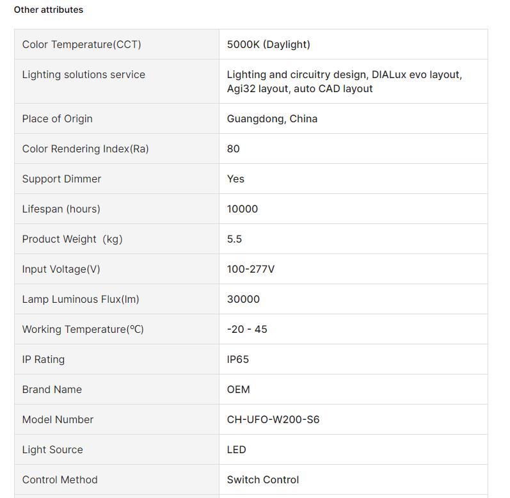The height and width of the screenshot is (498, 510).
Task: Select the Product Weight (kg) label
Action: click(72, 239)
